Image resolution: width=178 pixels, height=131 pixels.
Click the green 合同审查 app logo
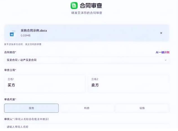[74, 5]
